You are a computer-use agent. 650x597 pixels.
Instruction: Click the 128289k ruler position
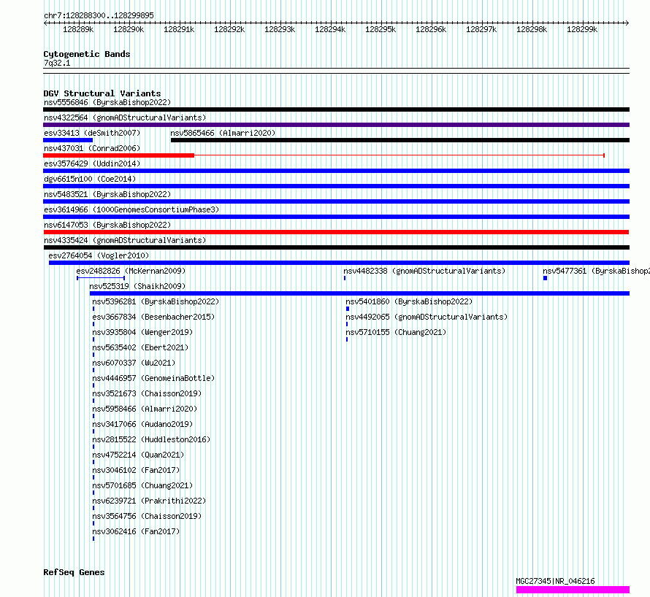(x=78, y=29)
